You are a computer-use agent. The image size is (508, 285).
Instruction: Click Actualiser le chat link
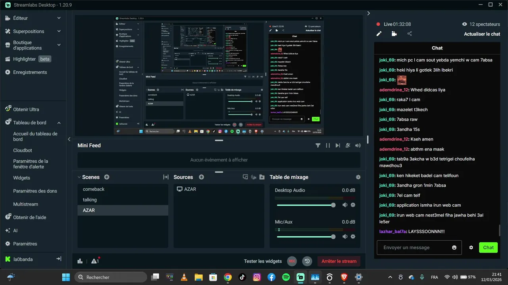(x=482, y=34)
